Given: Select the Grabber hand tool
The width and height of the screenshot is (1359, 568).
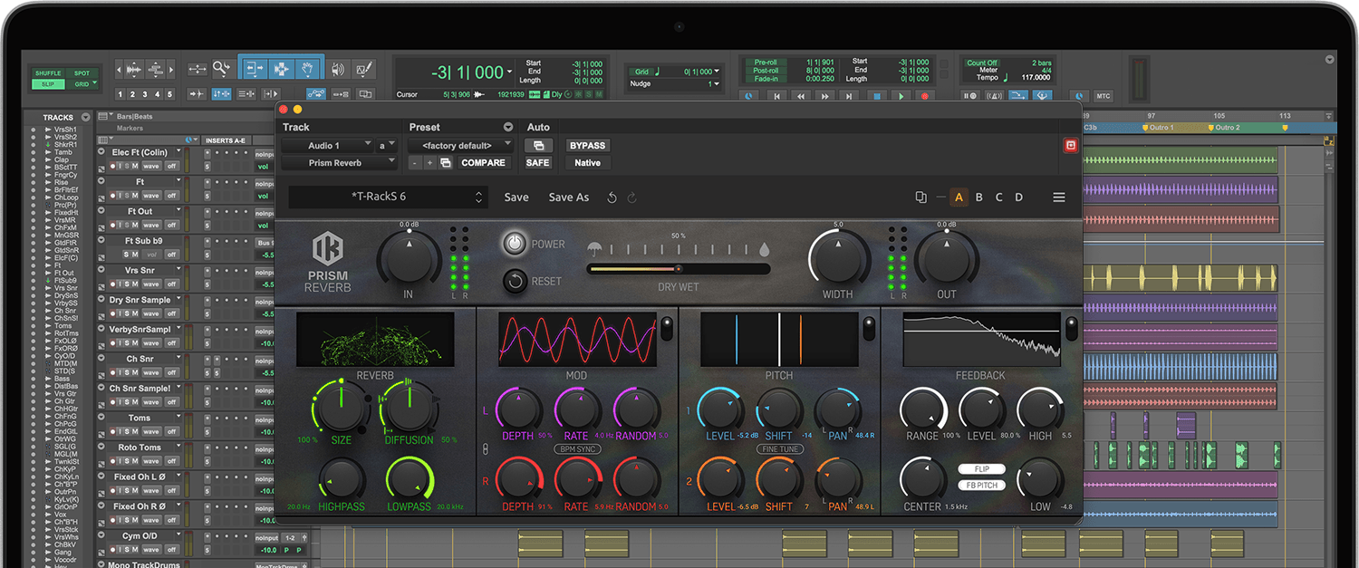Looking at the screenshot, I should coord(307,68).
